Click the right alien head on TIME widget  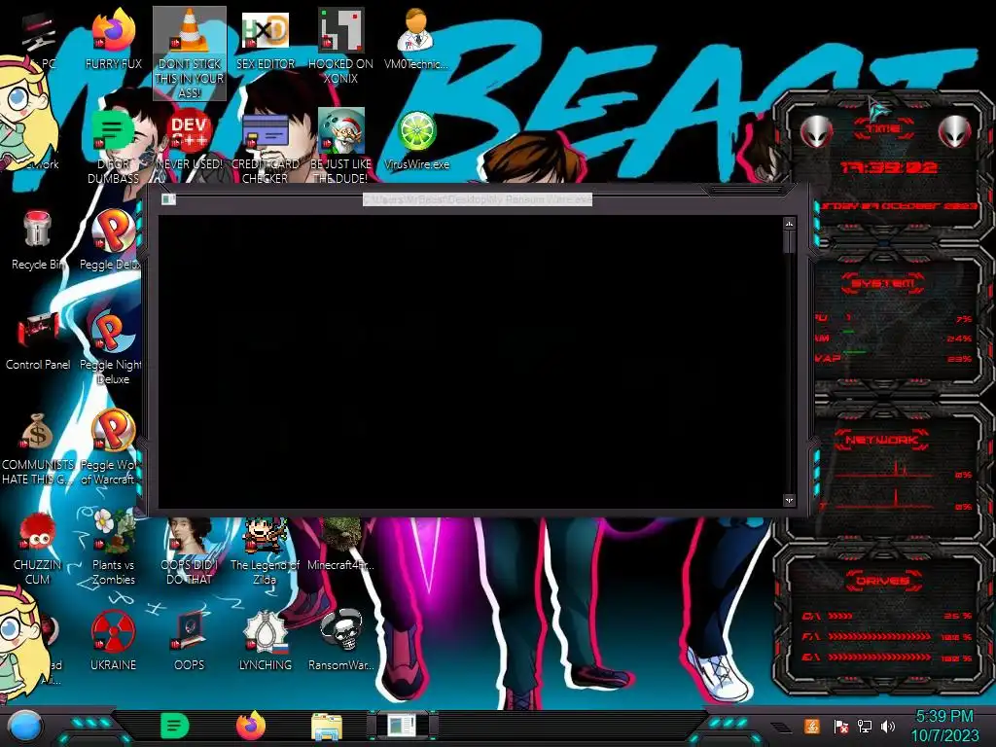tap(954, 132)
